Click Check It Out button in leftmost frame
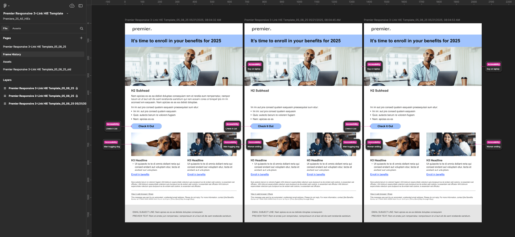 146,126
